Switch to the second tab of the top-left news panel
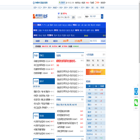The height and width of the screenshot is (140, 140). [x=42, y=56]
